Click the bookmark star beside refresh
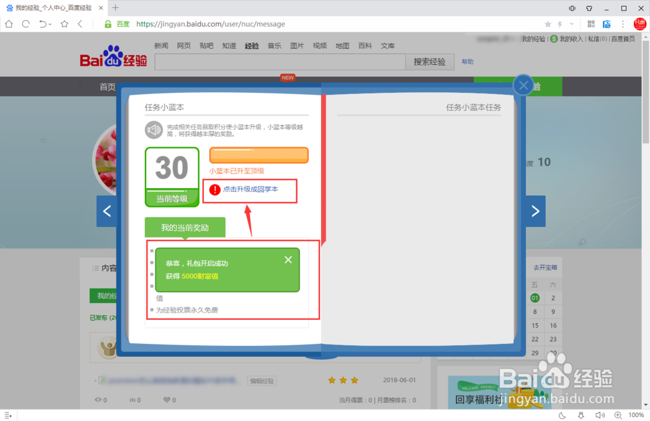 64,24
